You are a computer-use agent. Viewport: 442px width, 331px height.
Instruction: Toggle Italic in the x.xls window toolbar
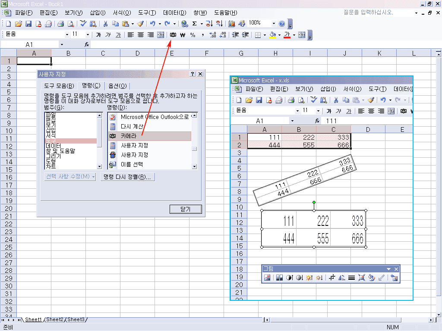339,111
